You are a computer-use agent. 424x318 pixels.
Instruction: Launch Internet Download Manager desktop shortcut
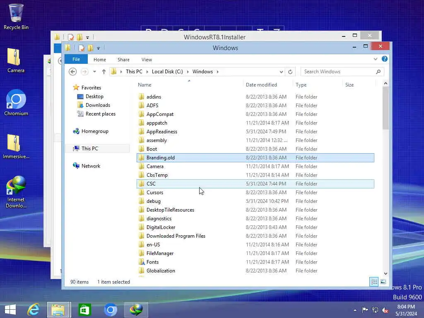click(x=16, y=192)
